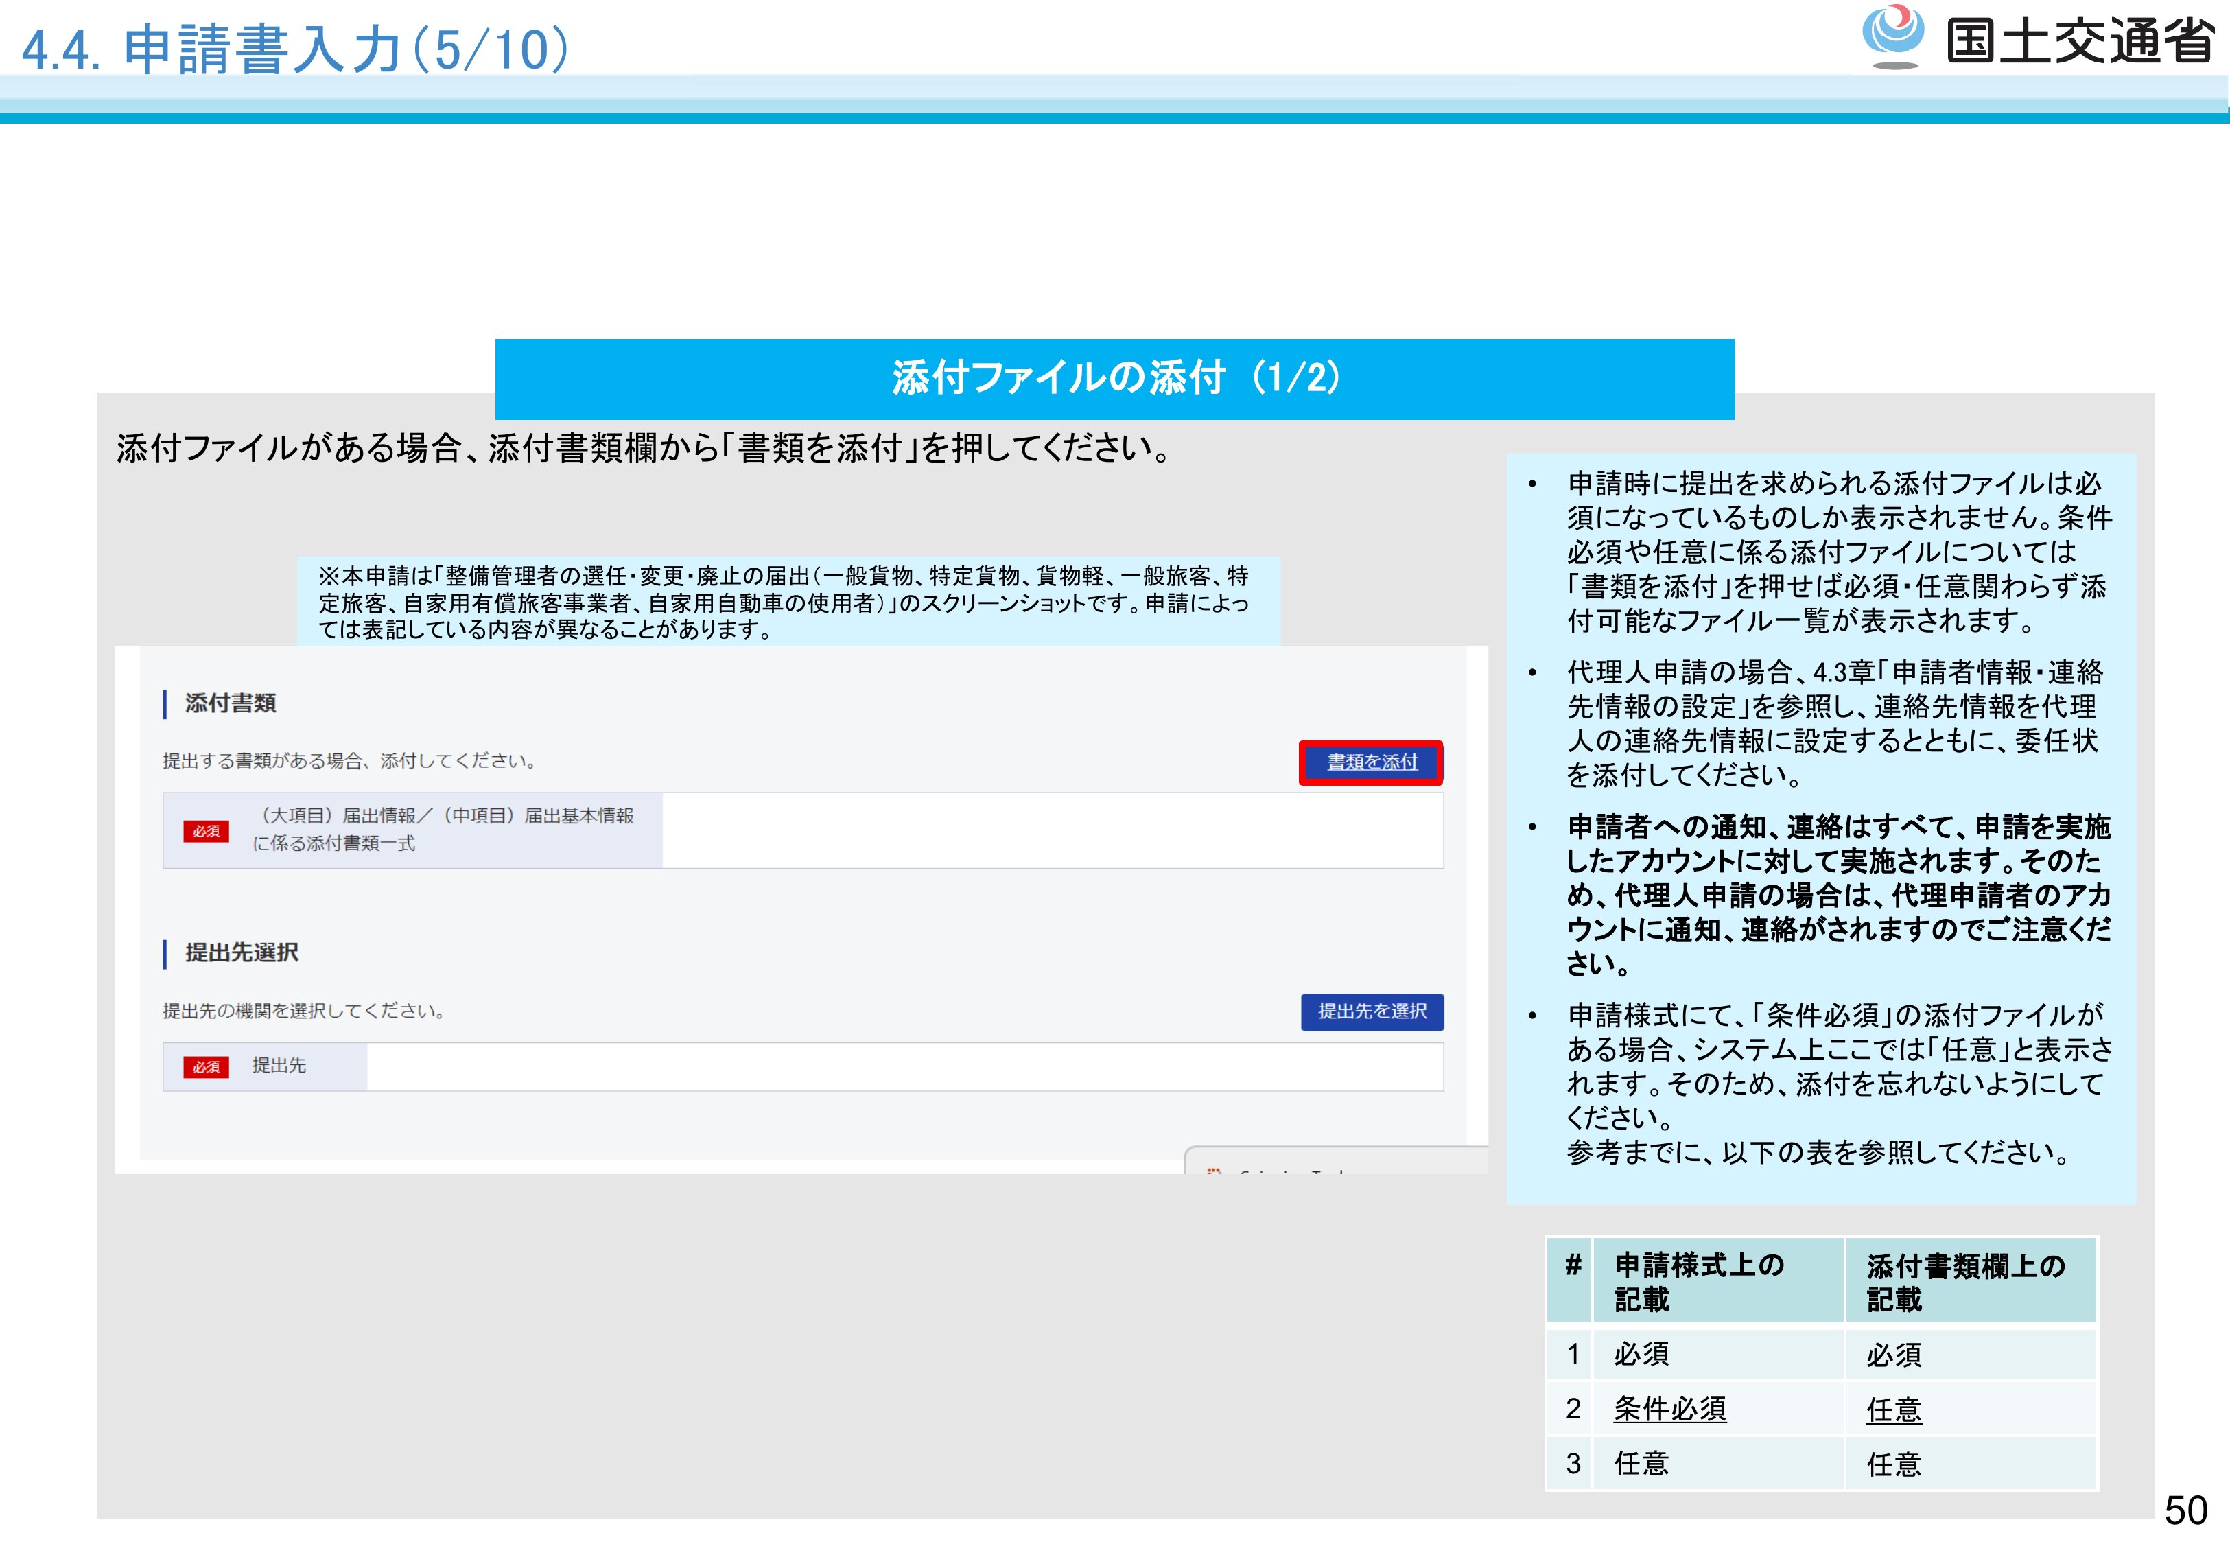
Task: Click the page number 50
Action: pos(2185,1510)
